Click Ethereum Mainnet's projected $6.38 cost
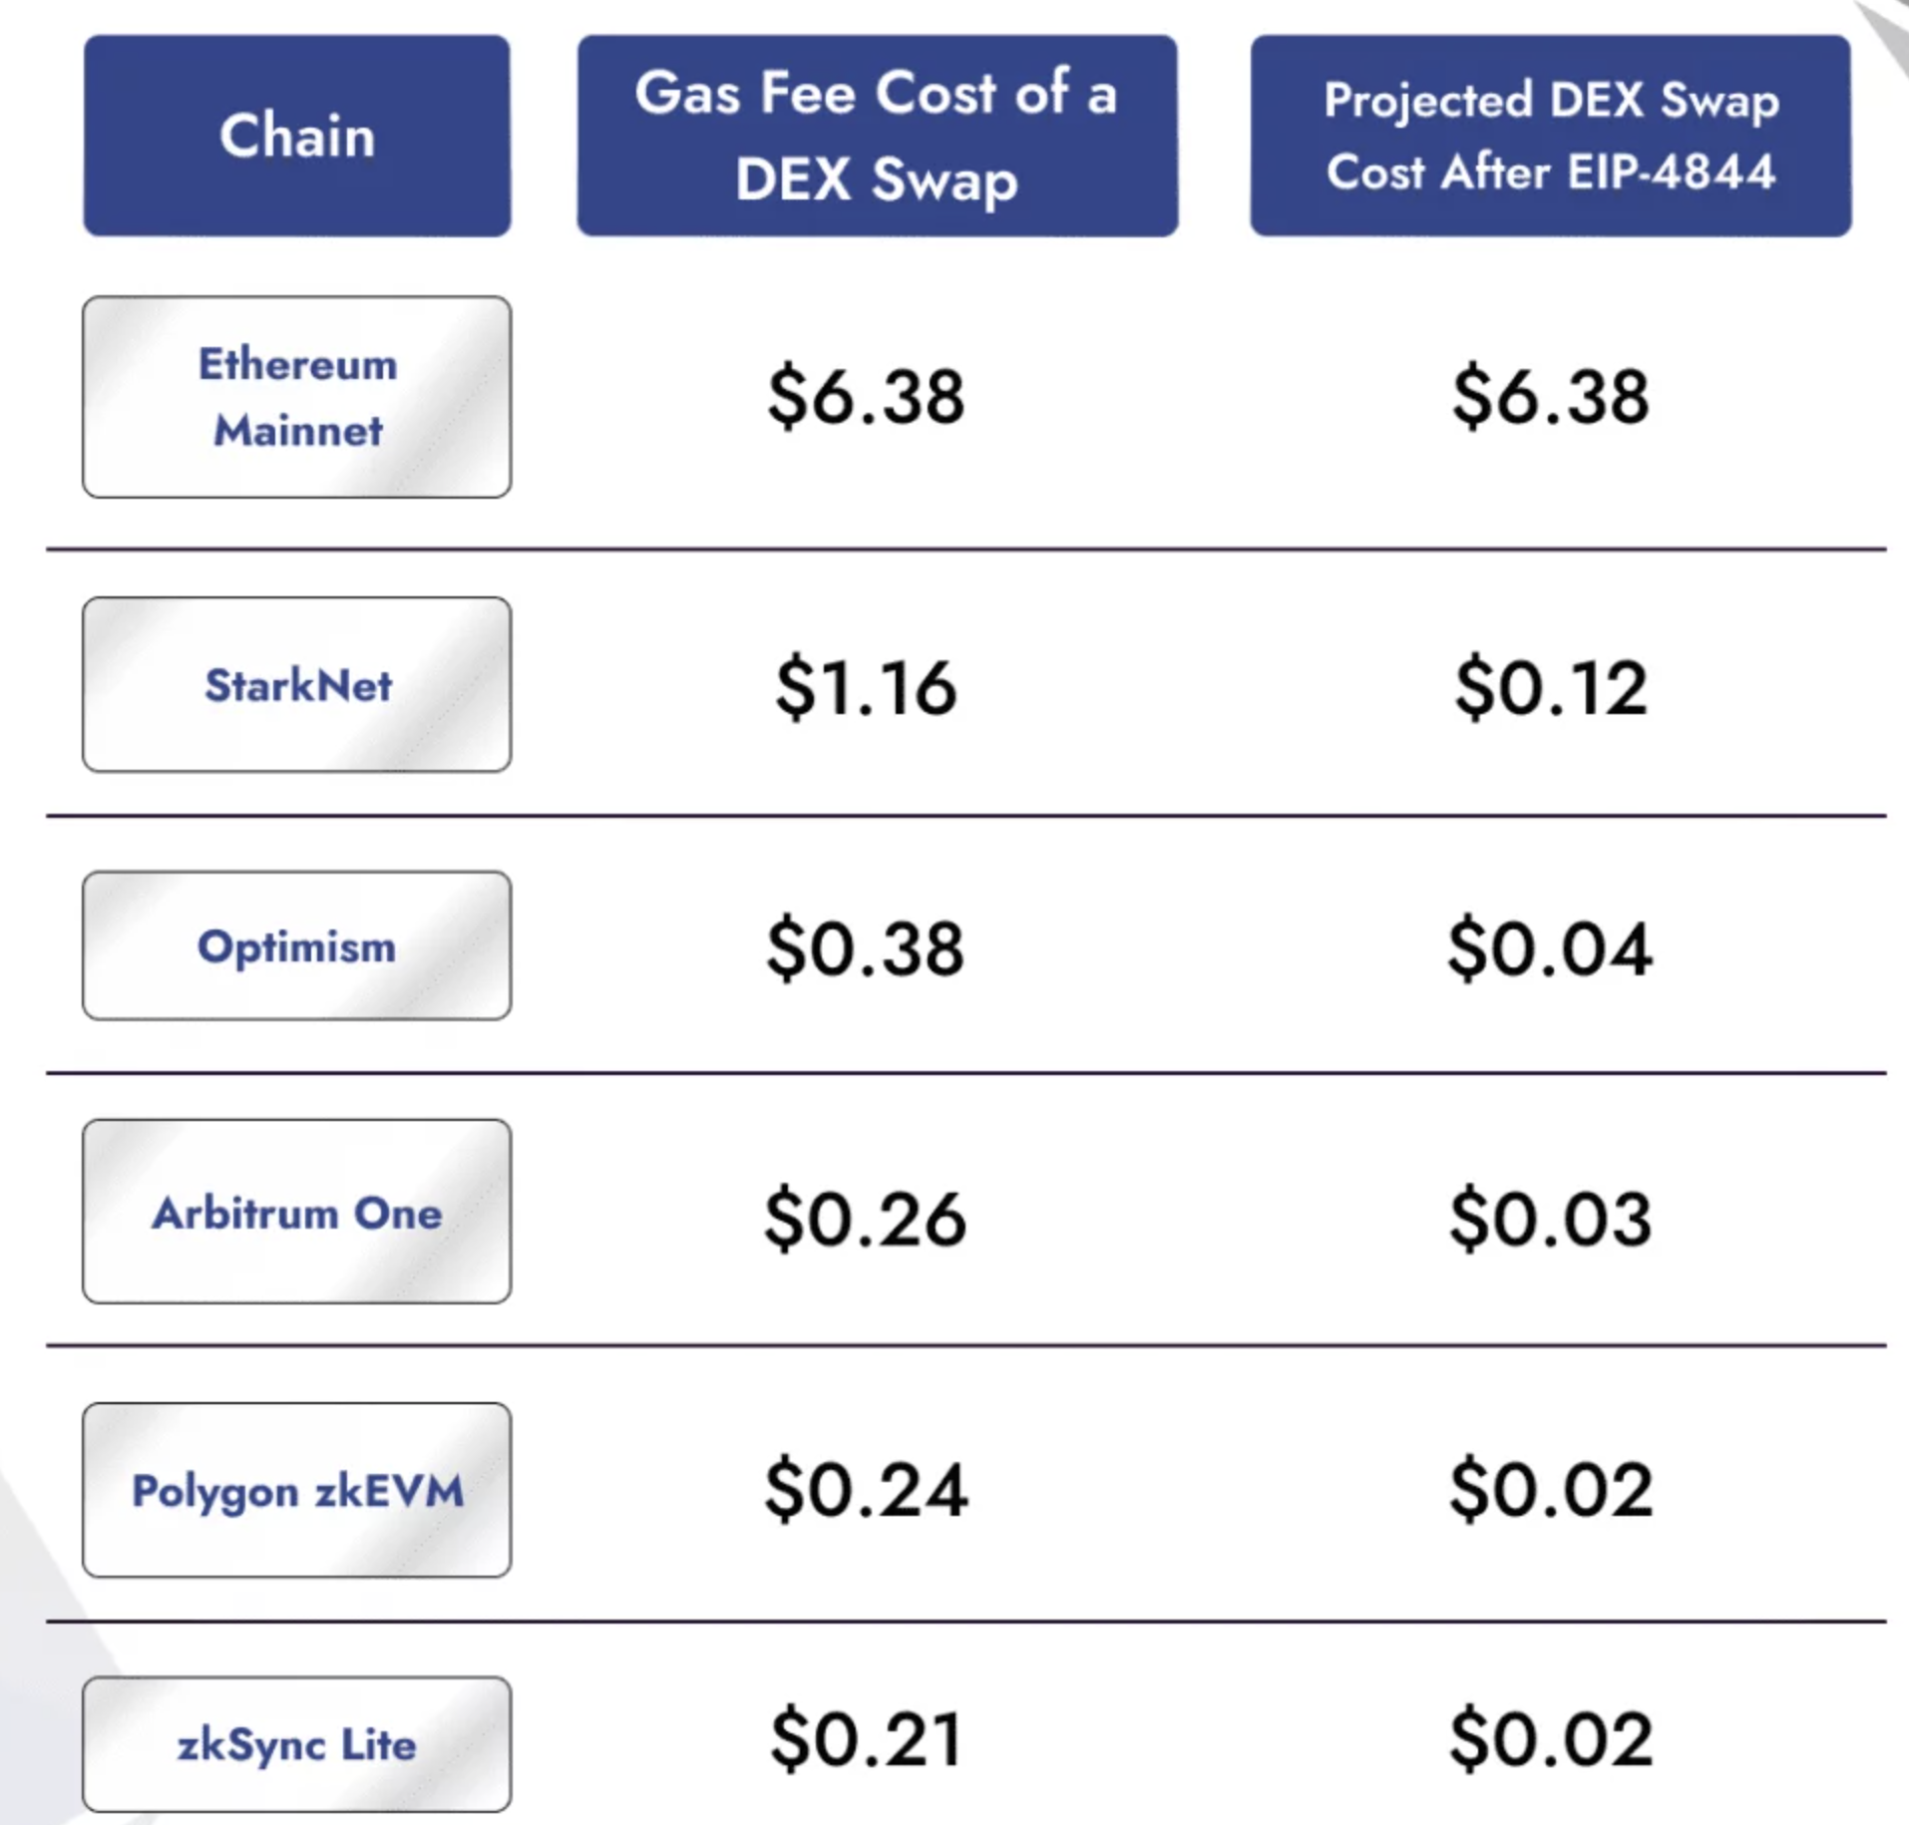1909x1825 pixels. [x=1551, y=397]
